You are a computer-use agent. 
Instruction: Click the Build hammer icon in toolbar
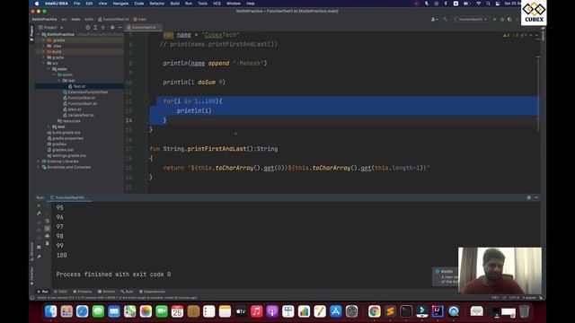point(446,19)
